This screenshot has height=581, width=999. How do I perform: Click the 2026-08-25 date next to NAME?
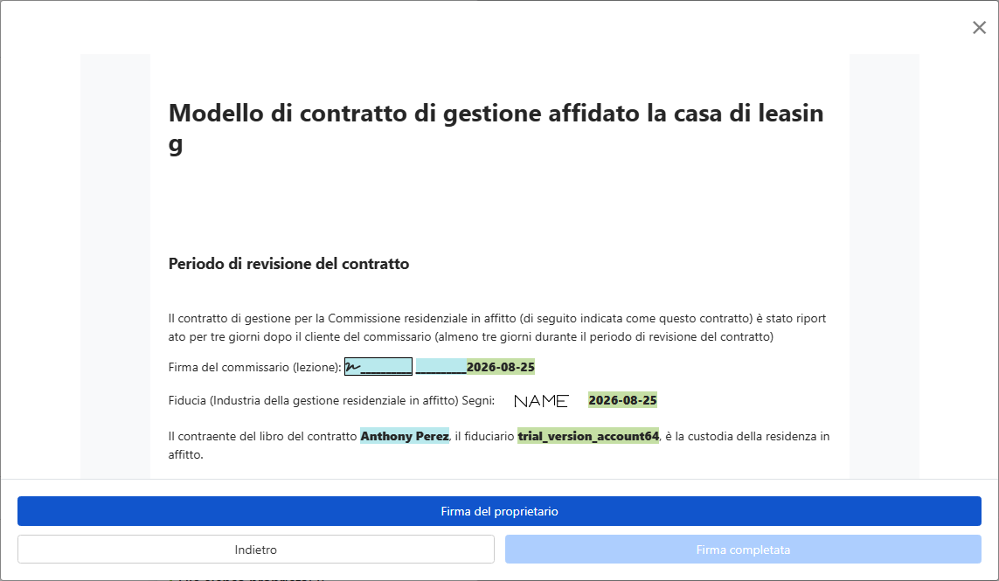point(622,400)
